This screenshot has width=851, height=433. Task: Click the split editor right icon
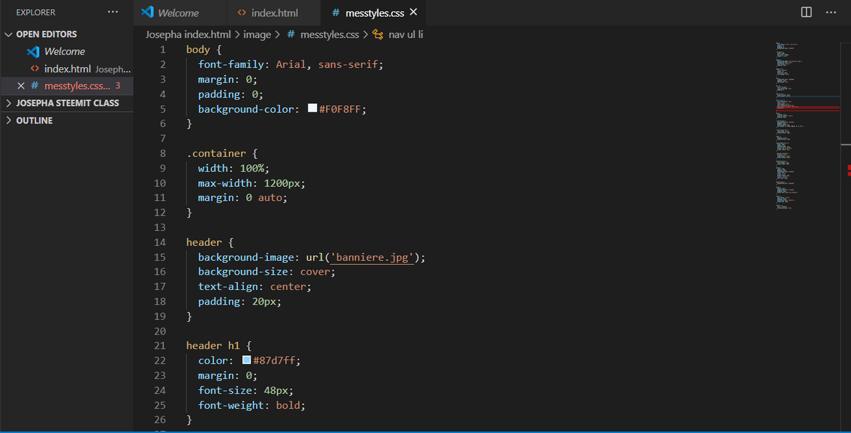(x=806, y=12)
